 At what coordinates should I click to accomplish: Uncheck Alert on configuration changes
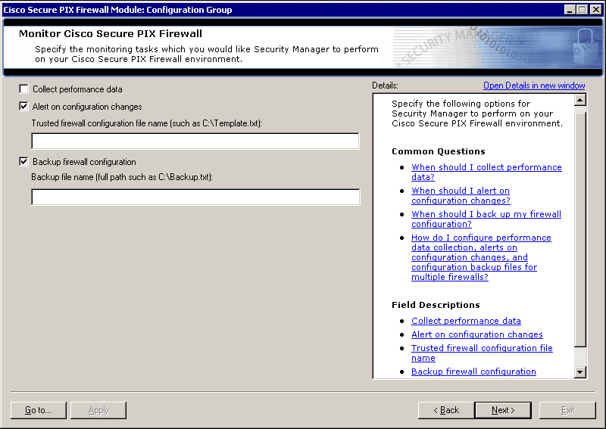(x=24, y=106)
